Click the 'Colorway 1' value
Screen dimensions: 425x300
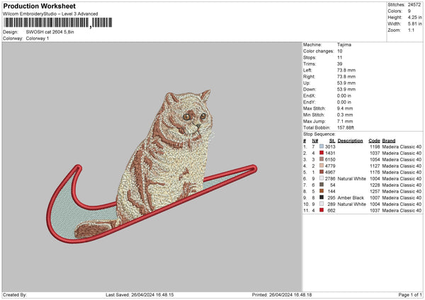tap(38, 38)
